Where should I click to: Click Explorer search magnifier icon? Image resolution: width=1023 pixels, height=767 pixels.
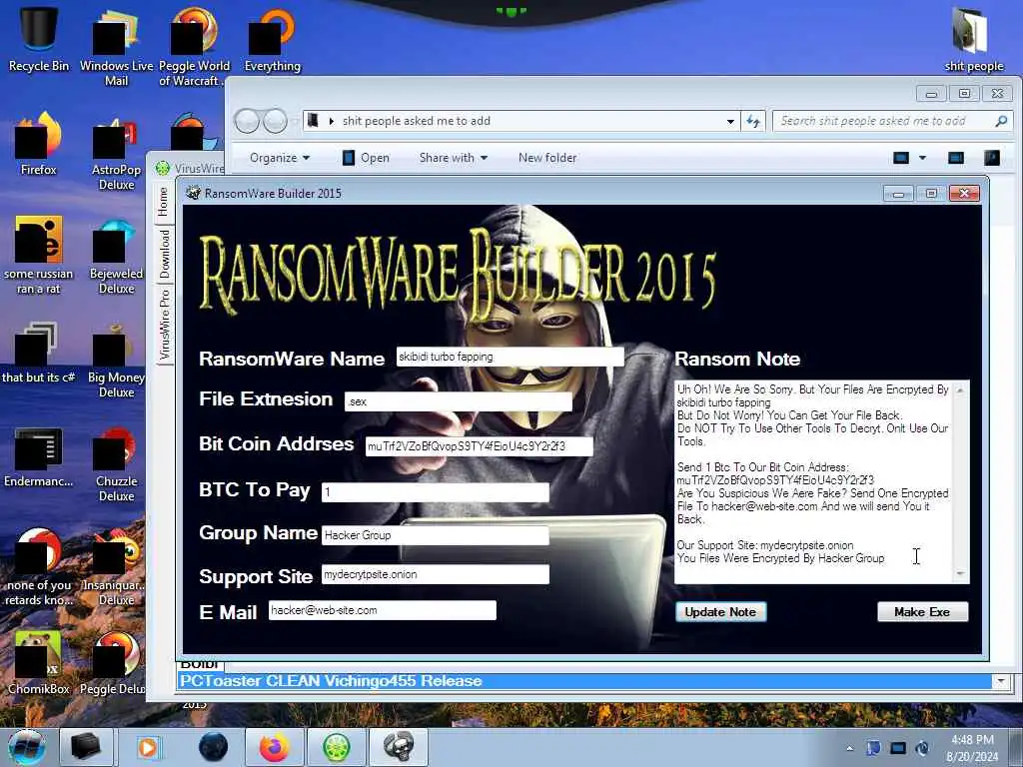[1001, 121]
